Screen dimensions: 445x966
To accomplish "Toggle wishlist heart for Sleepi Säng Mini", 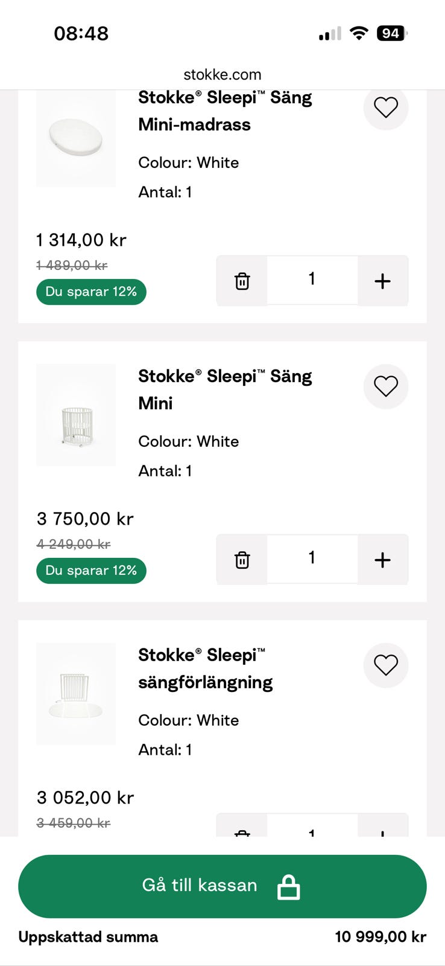I will pos(386,386).
